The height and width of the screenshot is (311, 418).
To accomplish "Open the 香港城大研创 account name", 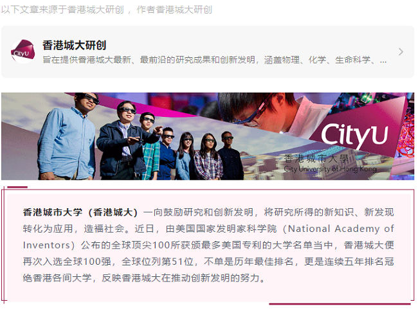I will [74, 45].
